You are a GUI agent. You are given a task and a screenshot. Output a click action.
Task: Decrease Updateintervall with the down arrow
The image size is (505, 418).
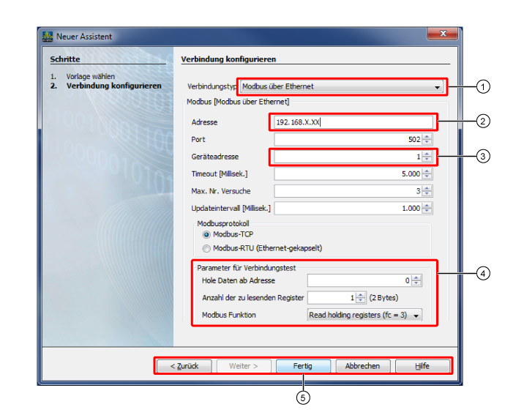pyautogui.click(x=427, y=212)
